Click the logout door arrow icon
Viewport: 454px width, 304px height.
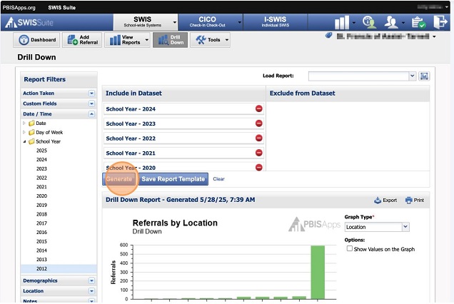pyautogui.click(x=440, y=22)
